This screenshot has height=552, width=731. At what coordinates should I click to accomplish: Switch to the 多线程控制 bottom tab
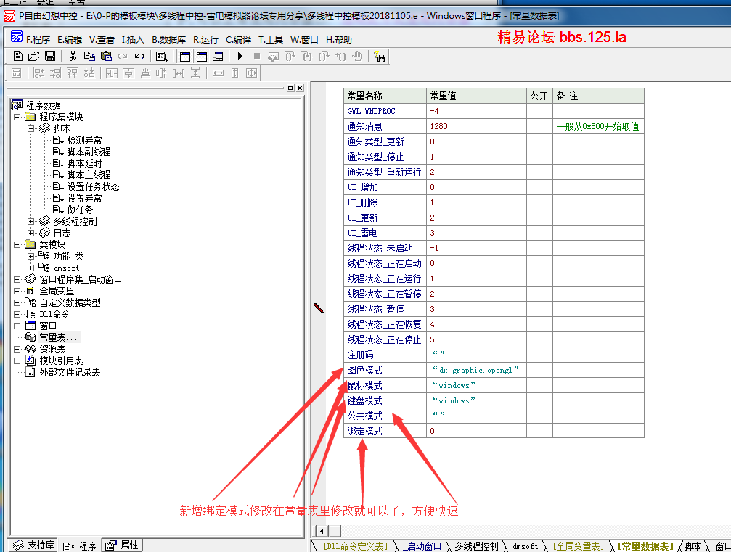point(476,546)
